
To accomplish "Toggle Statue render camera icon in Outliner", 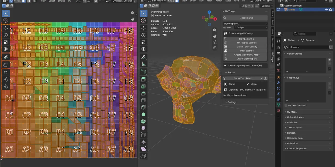I will point(331,10).
